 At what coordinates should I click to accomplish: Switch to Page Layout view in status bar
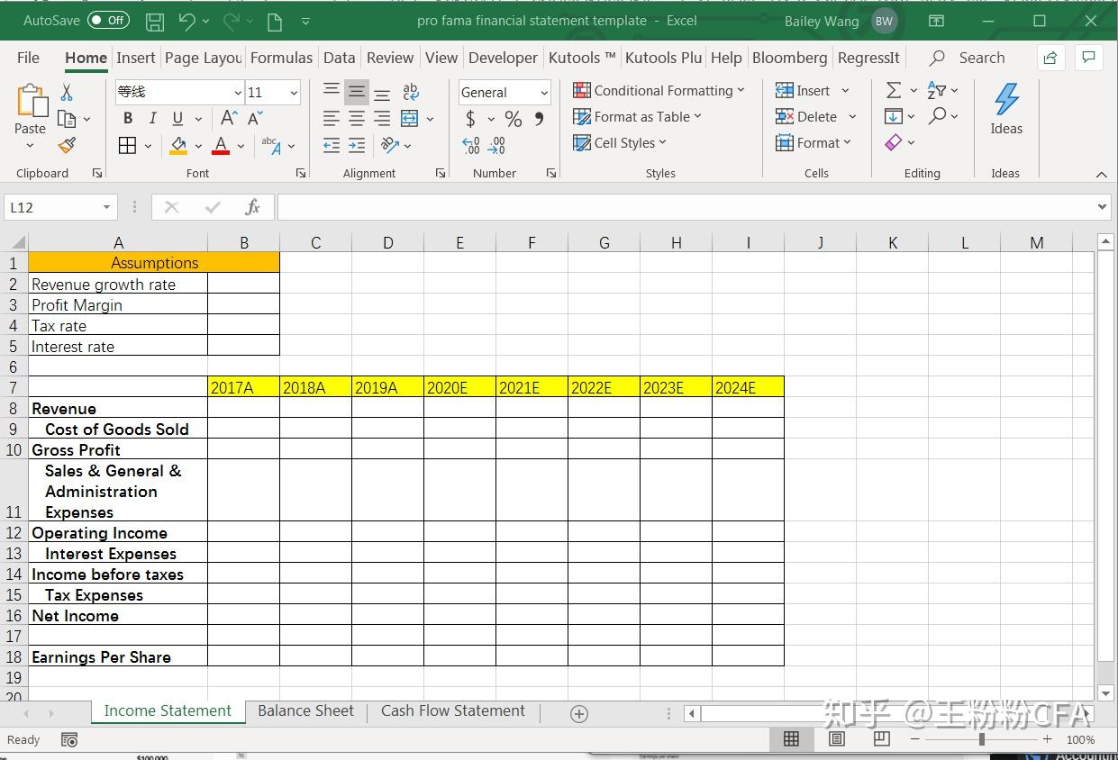837,739
